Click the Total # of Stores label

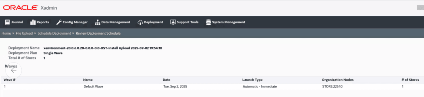(22, 58)
